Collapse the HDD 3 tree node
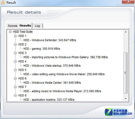 [x=15, y=53]
